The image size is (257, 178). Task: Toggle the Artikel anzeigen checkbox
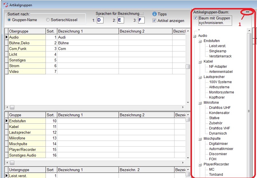coord(154,21)
